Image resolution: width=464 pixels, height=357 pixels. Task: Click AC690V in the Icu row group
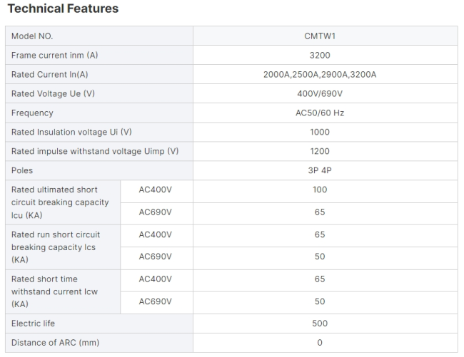155,212
